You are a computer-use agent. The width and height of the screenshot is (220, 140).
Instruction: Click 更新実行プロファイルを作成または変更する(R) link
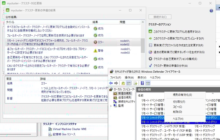pos(178,45)
